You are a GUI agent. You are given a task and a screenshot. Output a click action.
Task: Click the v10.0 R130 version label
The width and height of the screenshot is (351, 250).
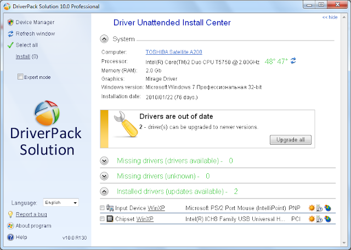coord(75,238)
